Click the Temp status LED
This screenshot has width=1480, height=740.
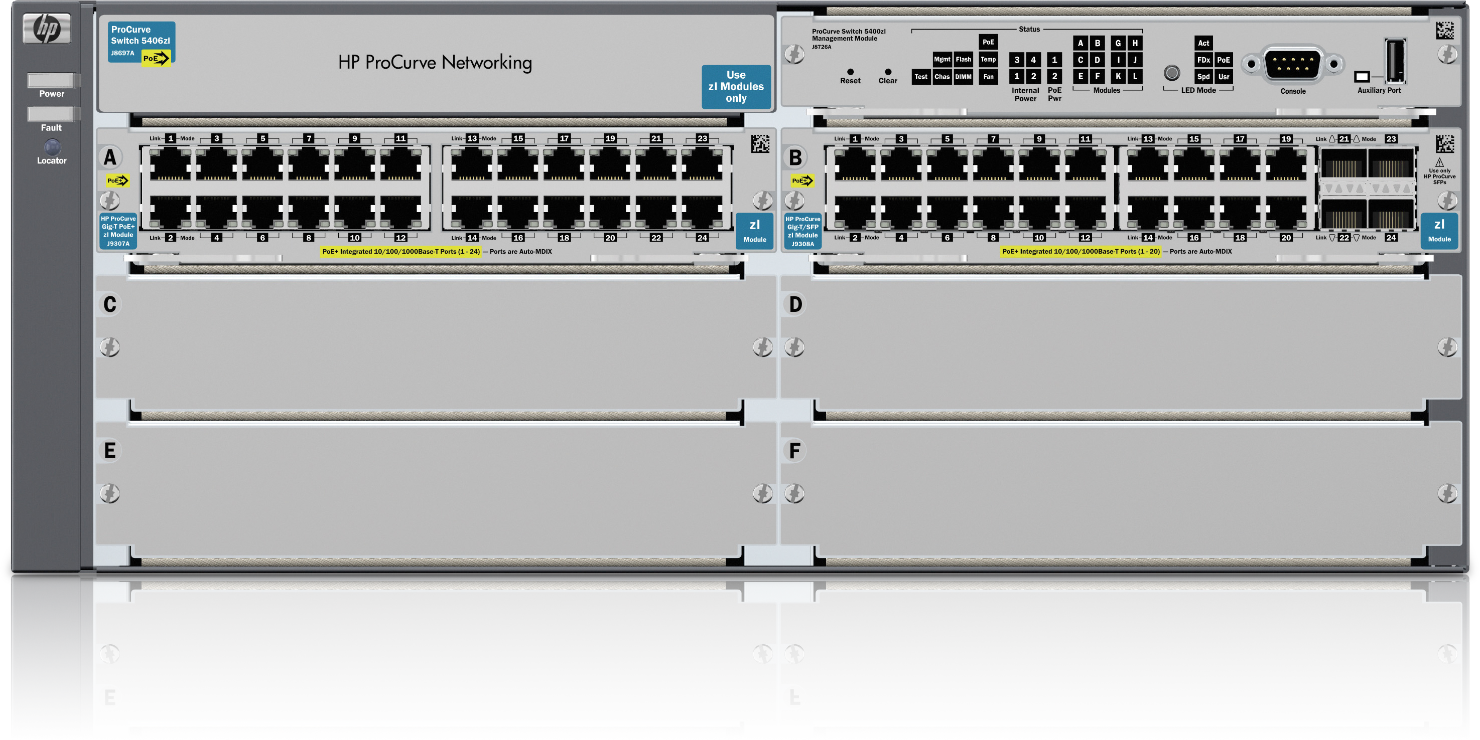click(x=988, y=59)
